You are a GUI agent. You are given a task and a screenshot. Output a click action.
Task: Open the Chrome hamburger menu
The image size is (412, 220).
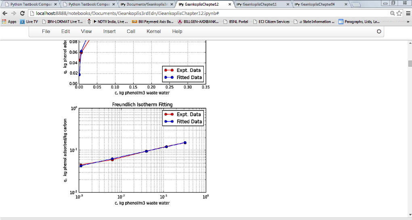point(407,13)
